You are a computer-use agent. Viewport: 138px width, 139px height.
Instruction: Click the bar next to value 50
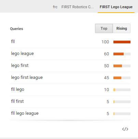point(122,66)
